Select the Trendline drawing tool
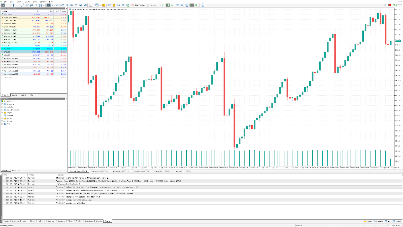403x227 pixels. coord(23,5)
